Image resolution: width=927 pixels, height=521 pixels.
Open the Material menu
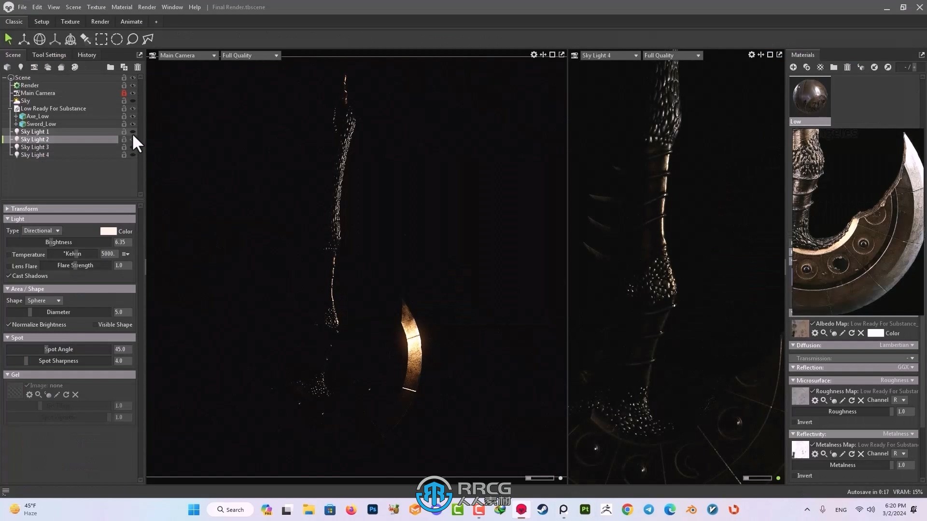[x=122, y=7]
